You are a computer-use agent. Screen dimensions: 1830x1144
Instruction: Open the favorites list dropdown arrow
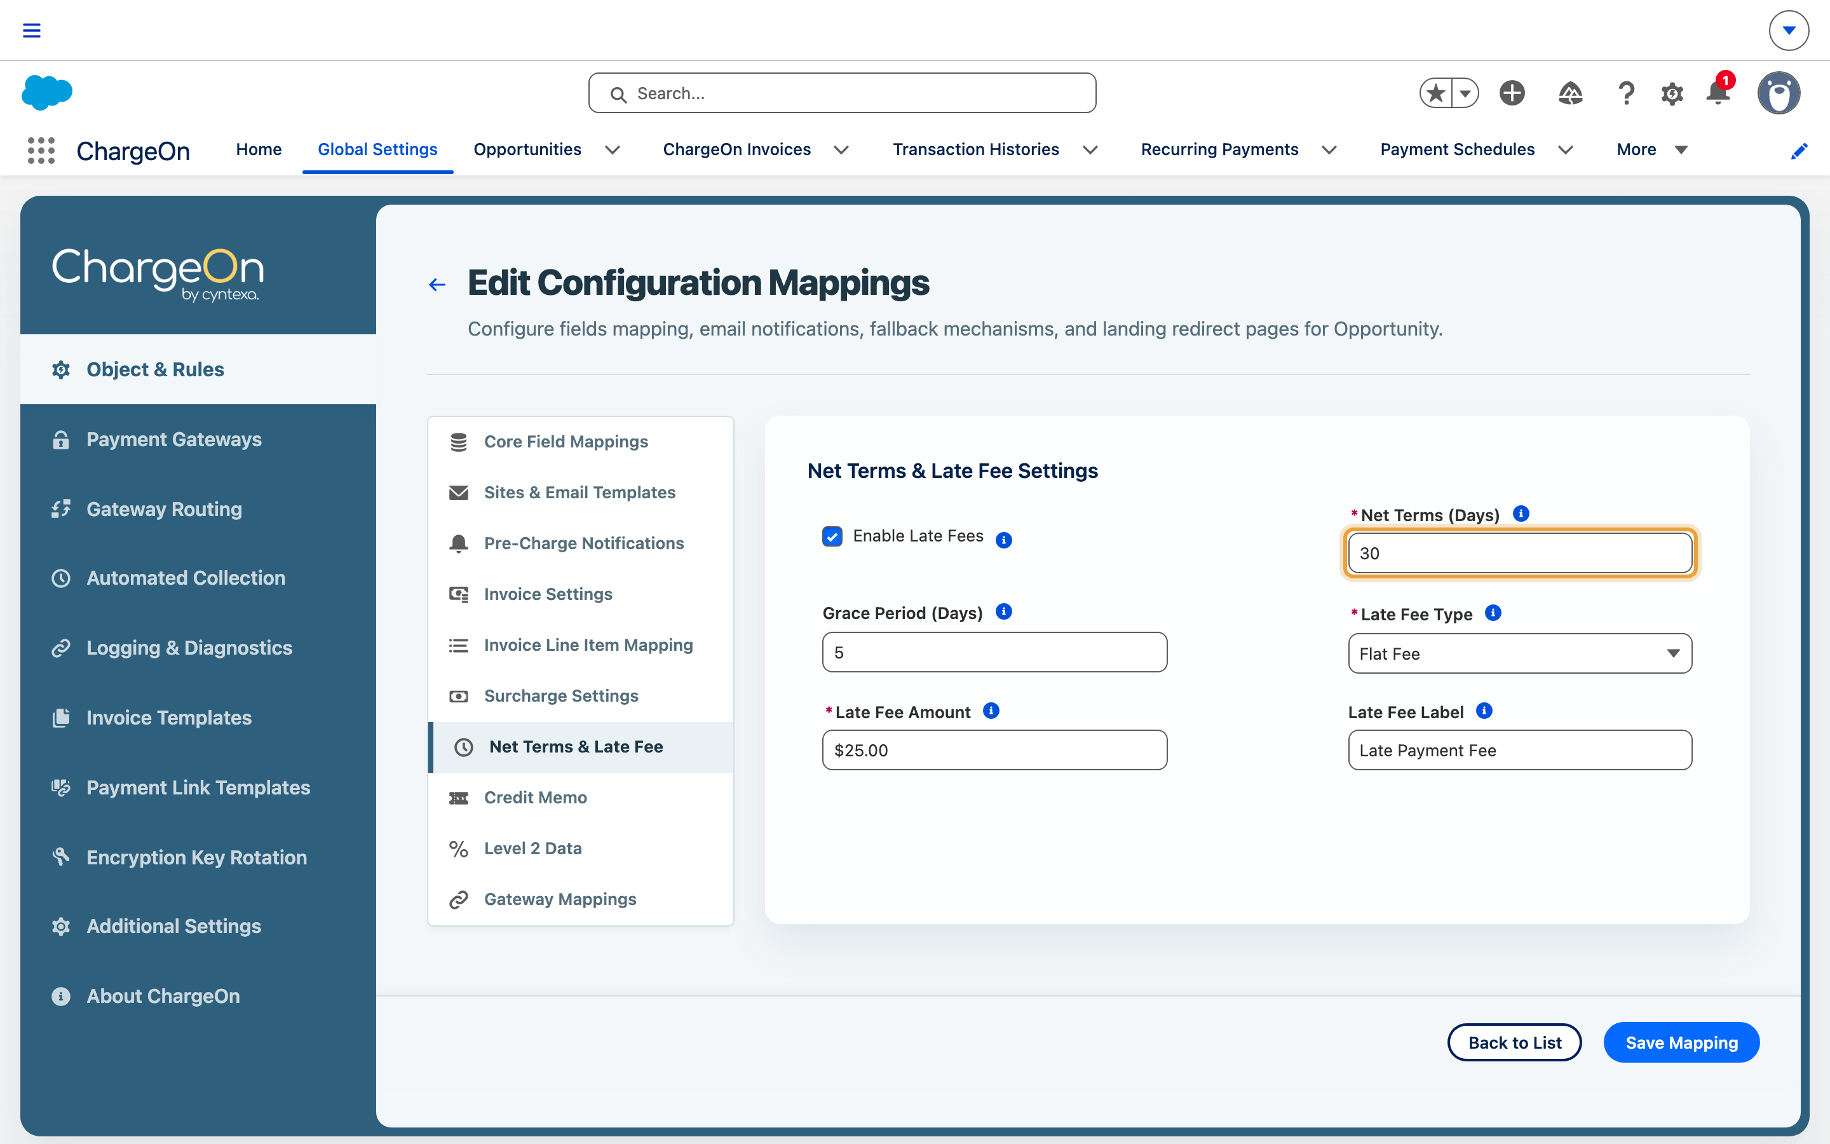[x=1465, y=93]
